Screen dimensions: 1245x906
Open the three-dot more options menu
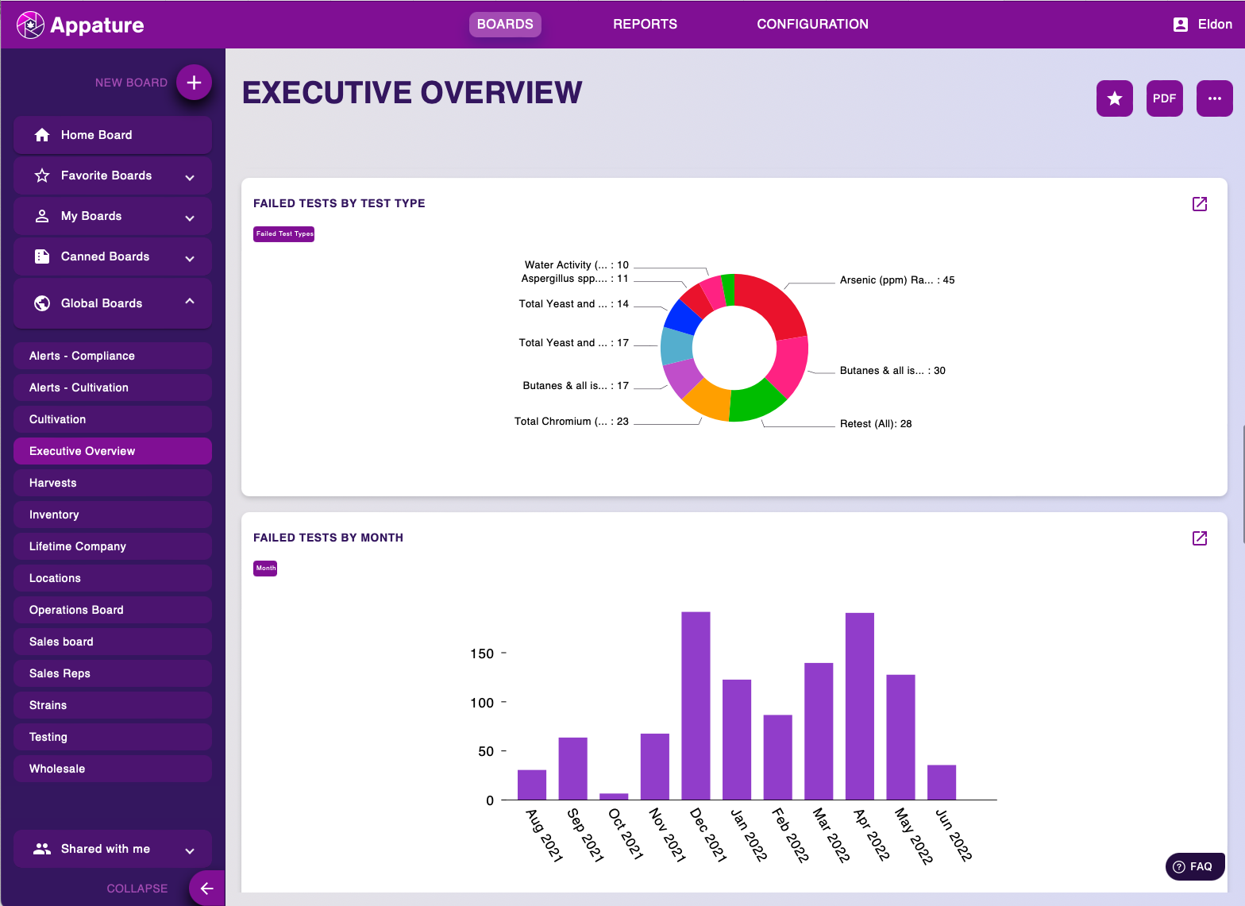tap(1214, 98)
